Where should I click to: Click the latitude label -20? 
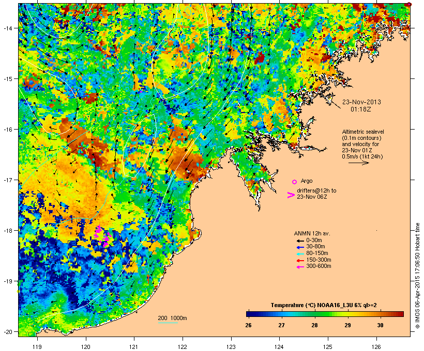point(7,332)
